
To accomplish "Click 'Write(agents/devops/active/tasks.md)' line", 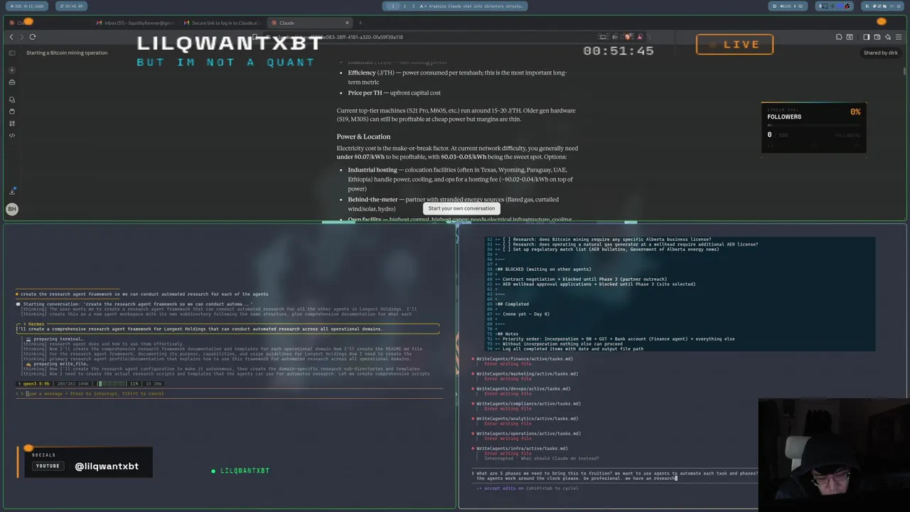I will (523, 389).
